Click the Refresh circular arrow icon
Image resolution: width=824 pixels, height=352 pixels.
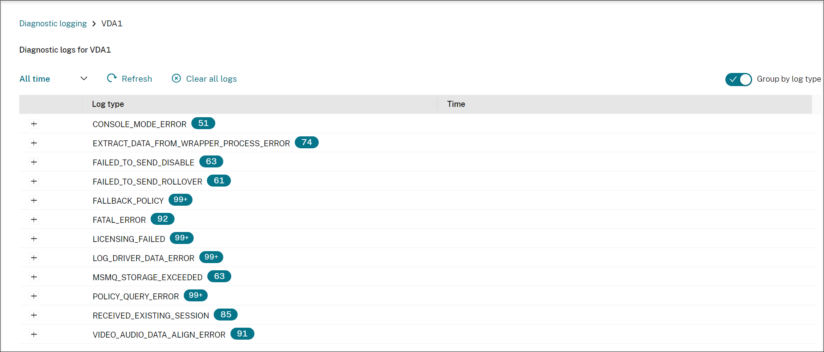(x=112, y=78)
